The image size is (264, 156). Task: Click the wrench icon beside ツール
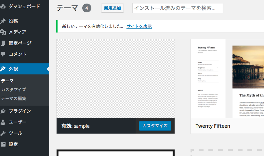(3, 133)
